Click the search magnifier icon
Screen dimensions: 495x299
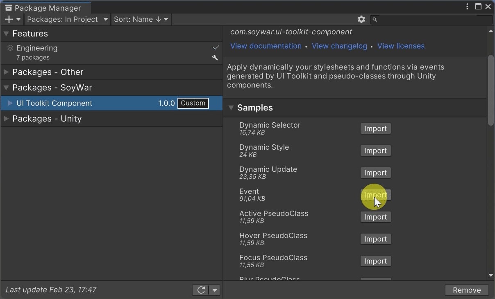(x=375, y=19)
